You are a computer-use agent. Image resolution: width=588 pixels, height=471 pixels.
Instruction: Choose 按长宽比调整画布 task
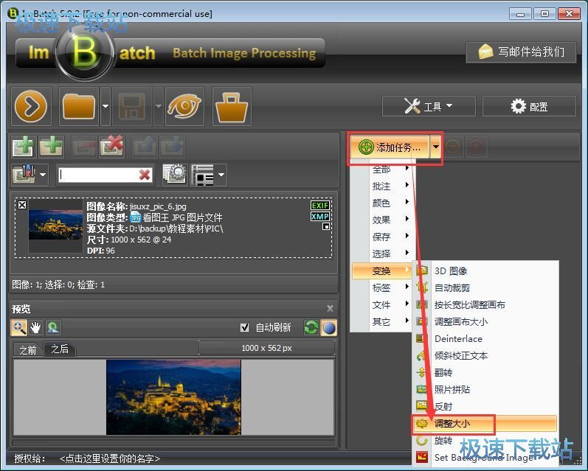tap(485, 304)
